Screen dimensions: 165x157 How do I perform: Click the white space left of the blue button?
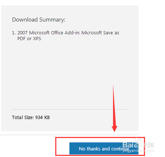tap(63, 148)
